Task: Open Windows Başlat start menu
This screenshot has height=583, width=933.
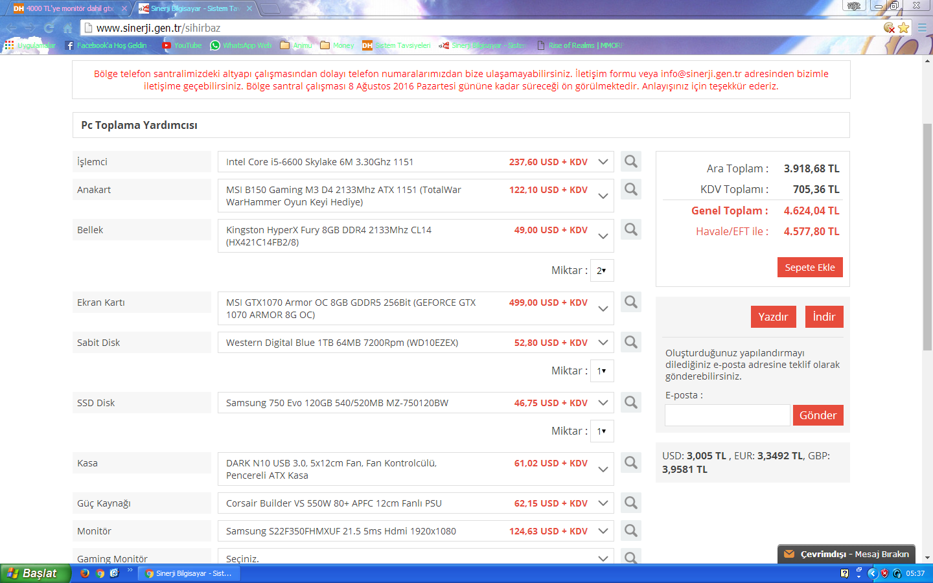Action: click(35, 573)
